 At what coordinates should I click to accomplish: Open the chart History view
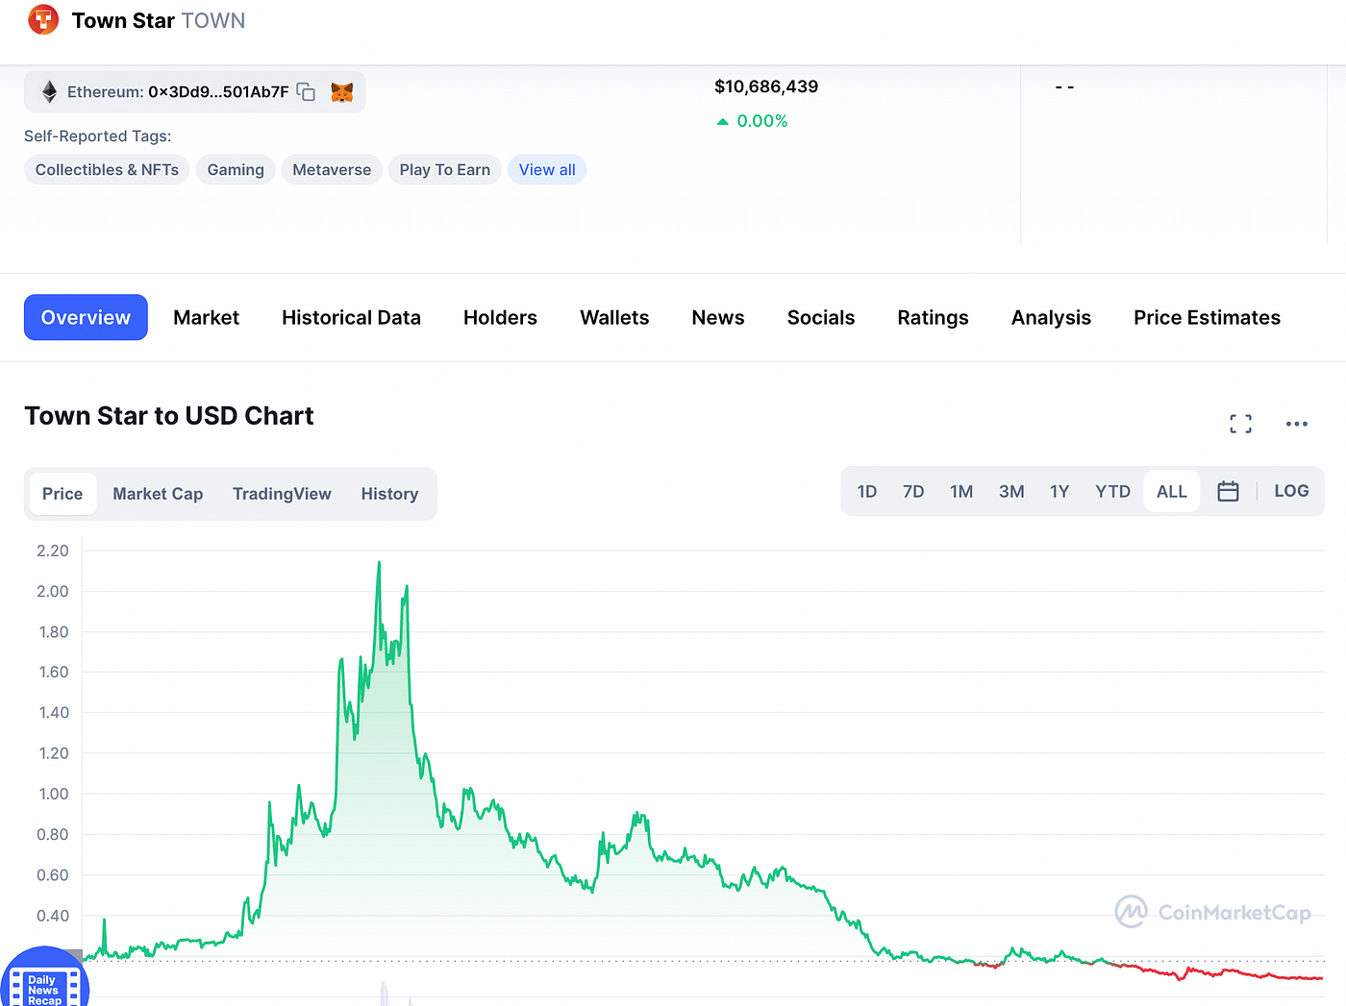(389, 494)
